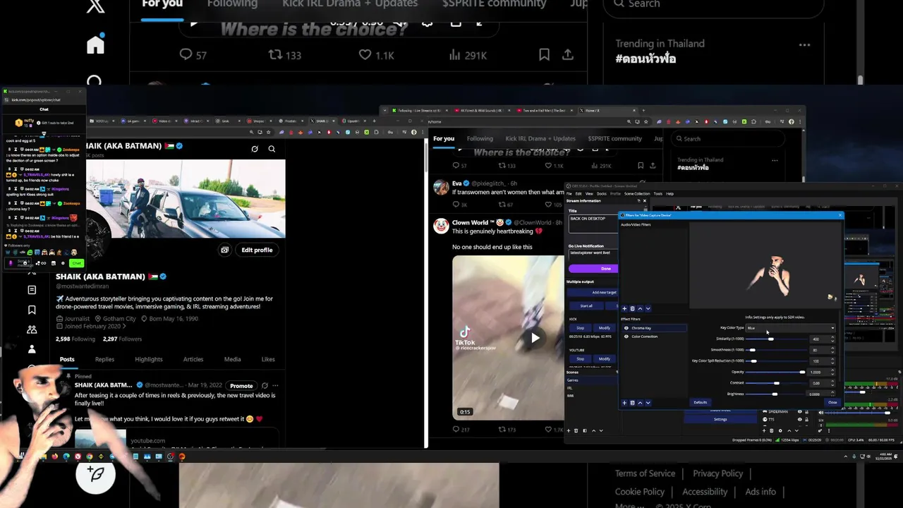Click purple Done button in Stream Information
The image size is (903, 508).
(593, 269)
